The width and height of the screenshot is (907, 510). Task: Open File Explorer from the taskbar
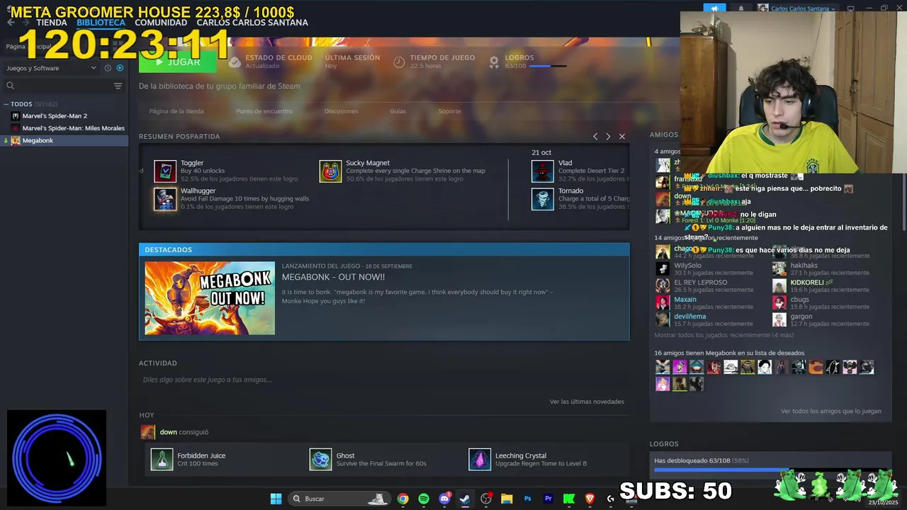pyautogui.click(x=507, y=499)
